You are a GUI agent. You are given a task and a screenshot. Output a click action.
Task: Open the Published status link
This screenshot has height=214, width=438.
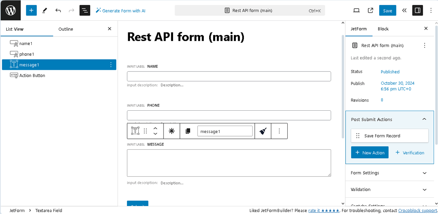[390, 72]
